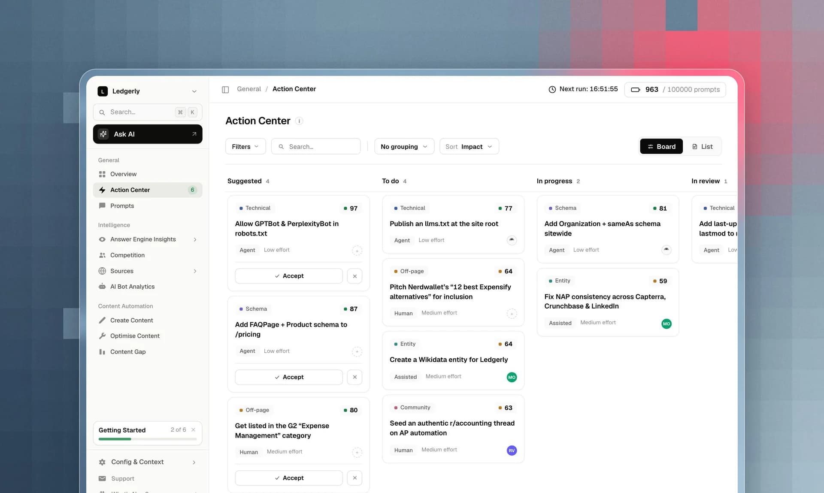
Task: Click agent avatar on llms.txt card
Action: coord(512,240)
